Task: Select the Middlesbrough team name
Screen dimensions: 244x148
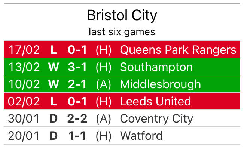Action: [x=161, y=84]
